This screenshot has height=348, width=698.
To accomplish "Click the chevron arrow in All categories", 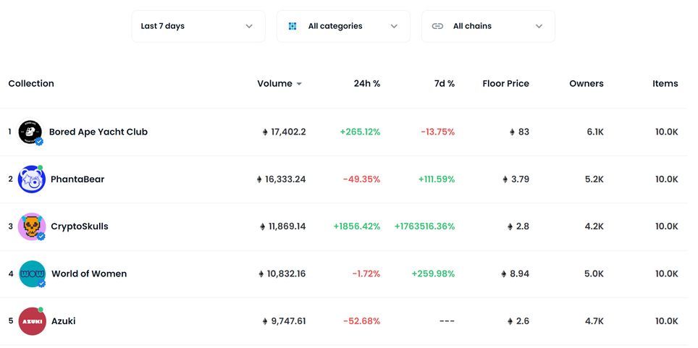I will click(x=394, y=26).
